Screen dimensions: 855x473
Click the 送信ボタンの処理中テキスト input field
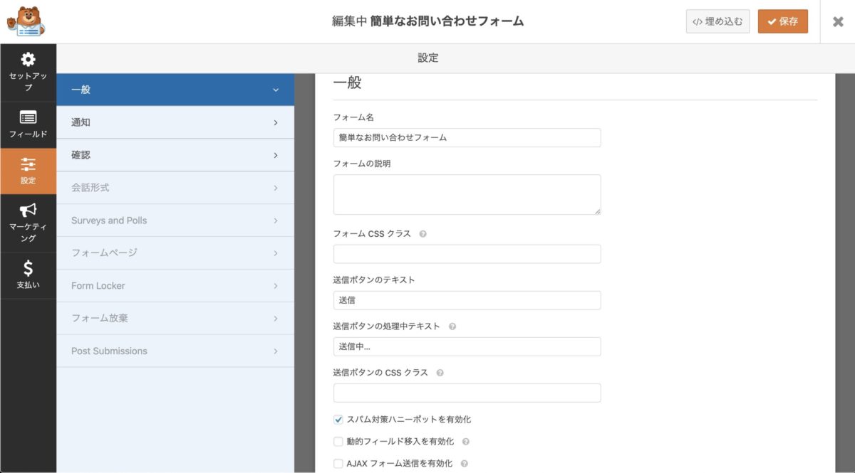pyautogui.click(x=467, y=346)
